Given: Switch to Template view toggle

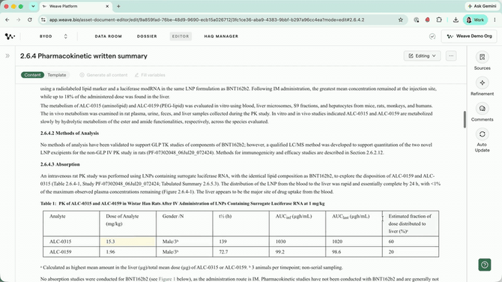Looking at the screenshot, I should tap(57, 75).
